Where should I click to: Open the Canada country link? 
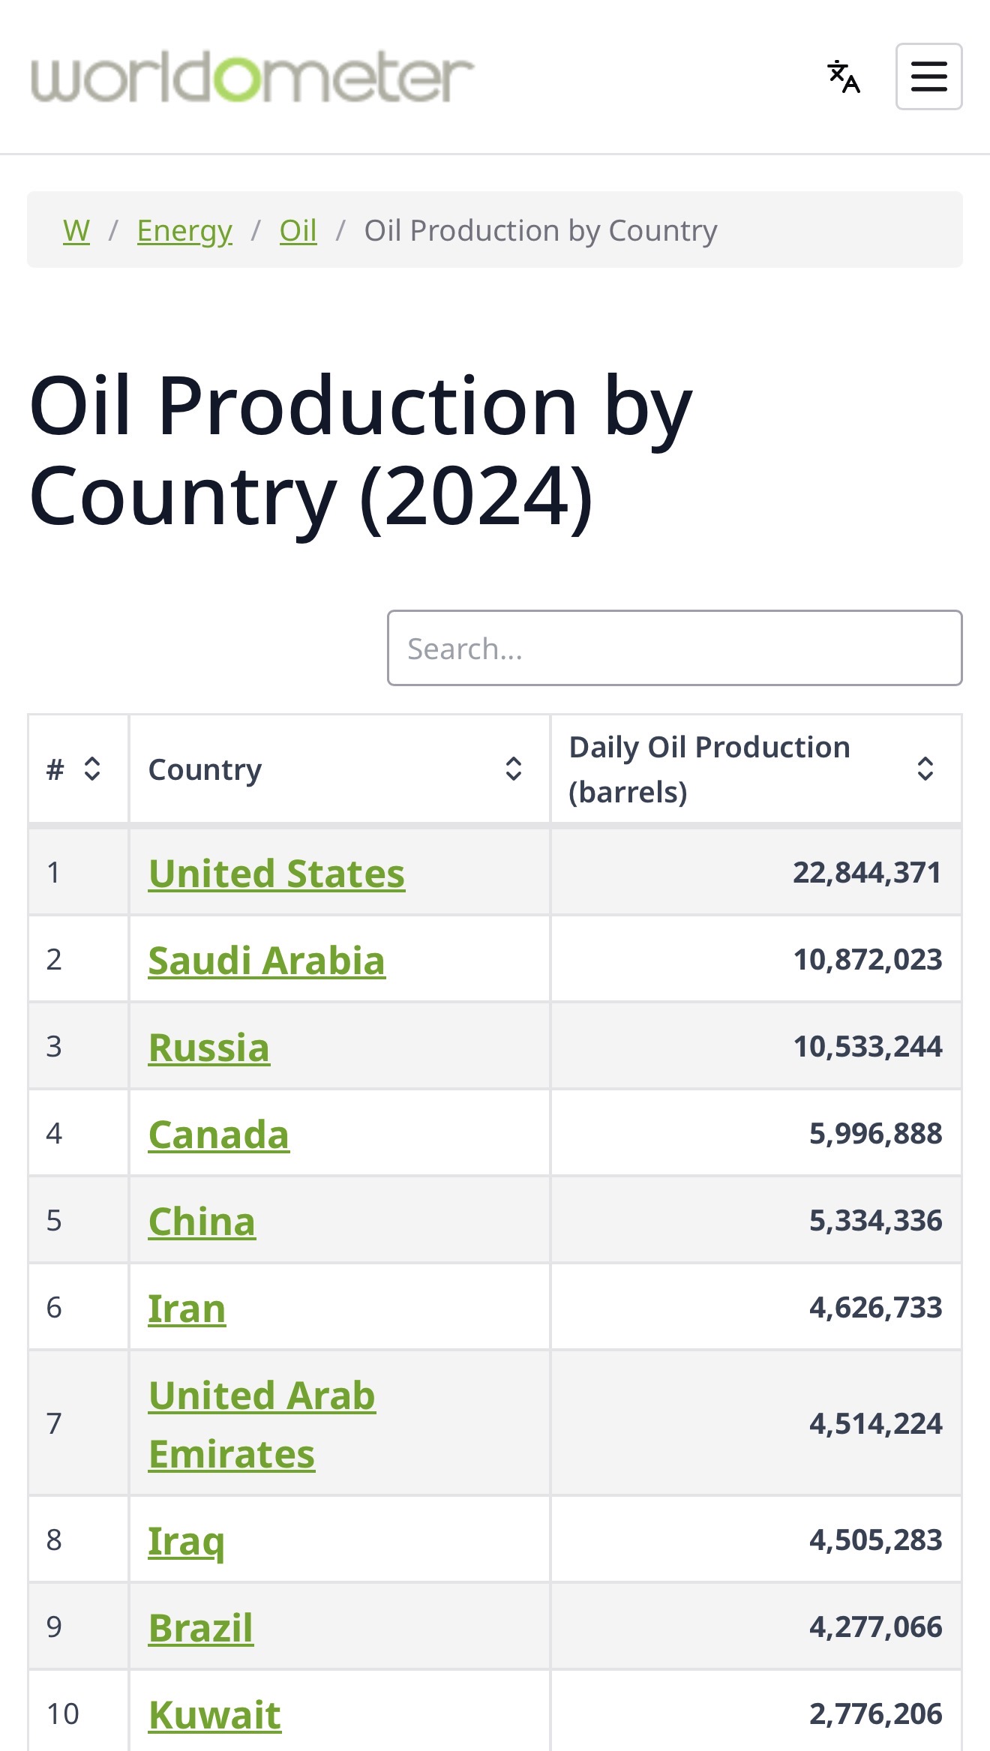219,1134
